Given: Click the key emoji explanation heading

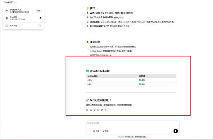Looking at the screenshot, I should 90,8.
